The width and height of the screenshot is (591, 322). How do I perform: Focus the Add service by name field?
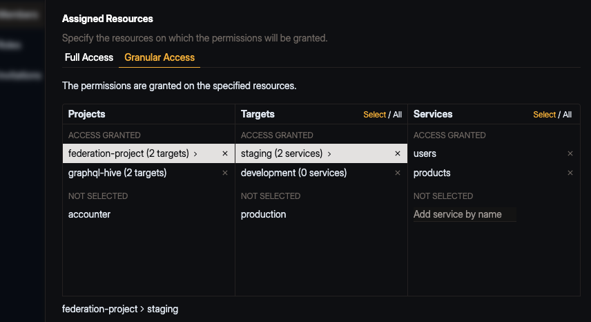pos(464,214)
